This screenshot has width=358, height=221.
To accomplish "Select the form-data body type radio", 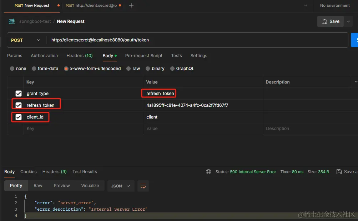I will (x=34, y=69).
